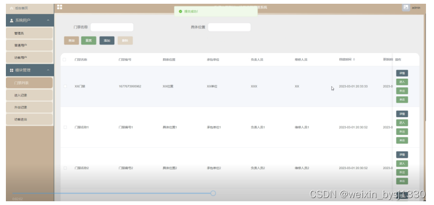434x205 pixels.
Task: Click the user icon beside 系统用户
Action: [12, 20]
